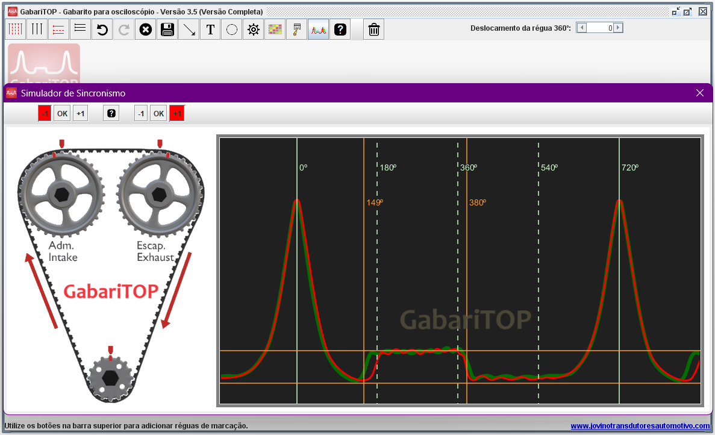Screen dimensions: 715x435
Task: Click the orange 149° marker label
Action: pyautogui.click(x=375, y=202)
